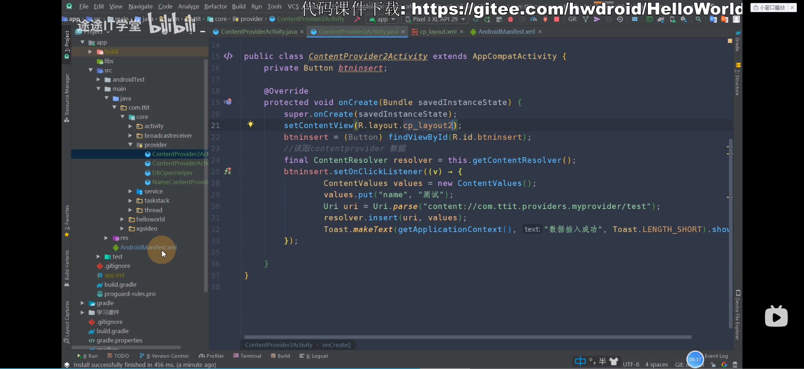Click Sync Project with Gradle Files icon

pyautogui.click(x=661, y=19)
